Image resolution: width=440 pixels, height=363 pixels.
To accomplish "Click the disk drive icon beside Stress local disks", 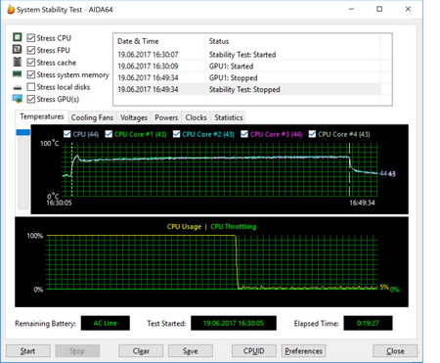I will [18, 87].
